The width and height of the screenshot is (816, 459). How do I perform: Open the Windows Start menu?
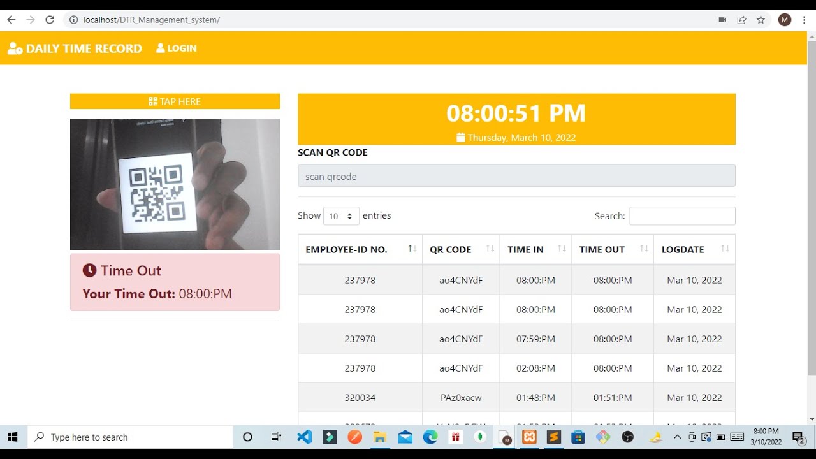tap(13, 437)
